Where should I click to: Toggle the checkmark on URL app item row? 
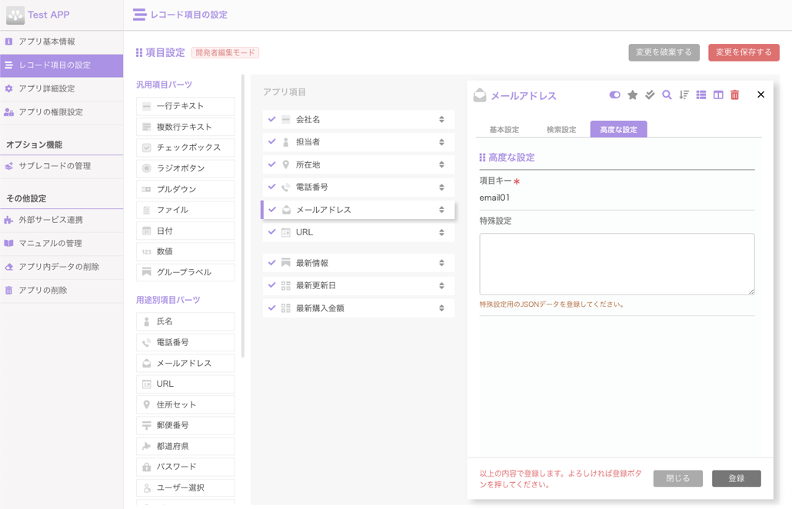coord(271,231)
